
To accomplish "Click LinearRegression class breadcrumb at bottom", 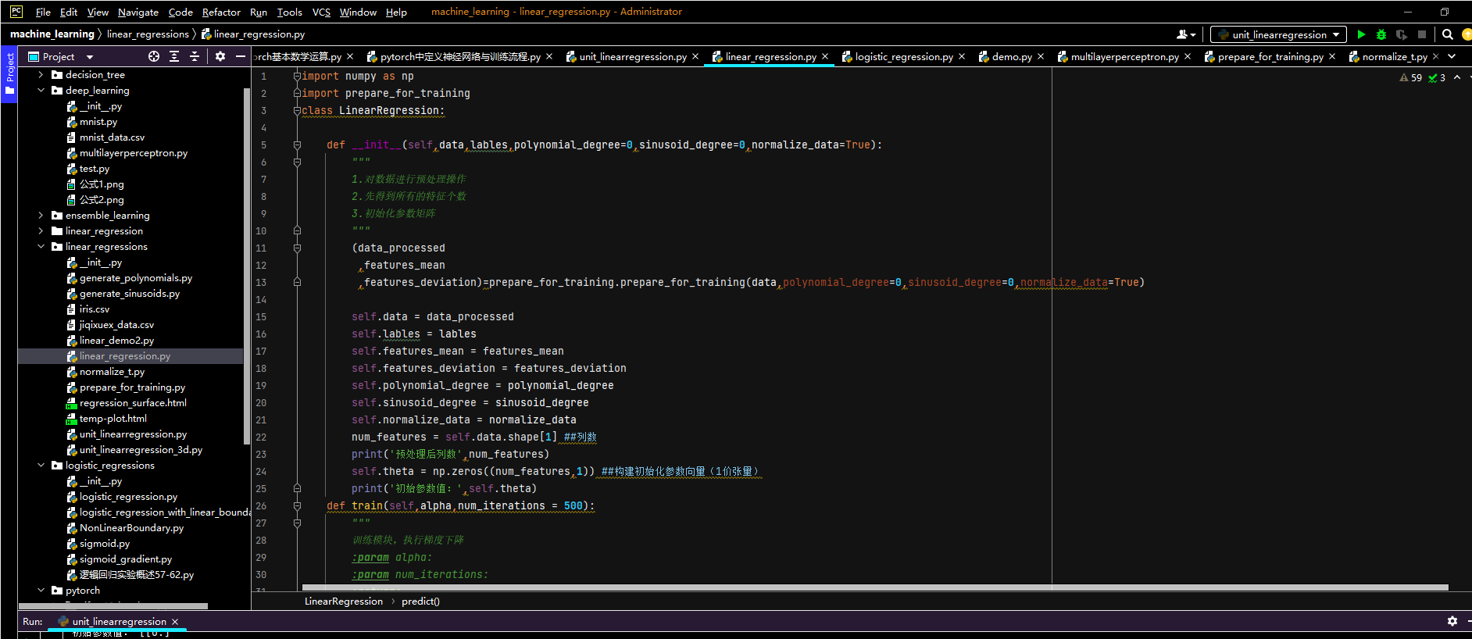I will [x=344, y=602].
